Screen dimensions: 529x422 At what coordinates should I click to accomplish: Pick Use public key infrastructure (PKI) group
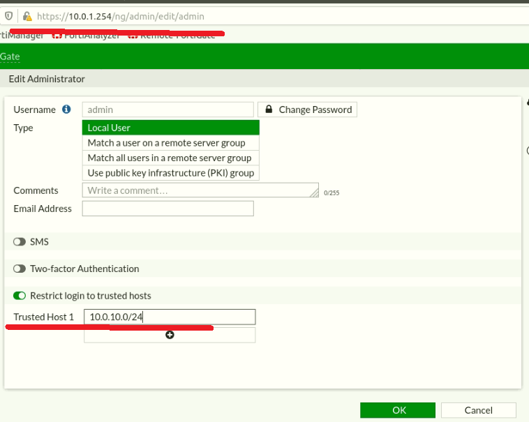tap(171, 173)
